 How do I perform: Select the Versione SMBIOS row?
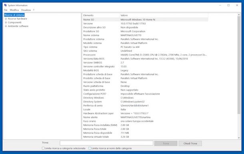(145, 63)
